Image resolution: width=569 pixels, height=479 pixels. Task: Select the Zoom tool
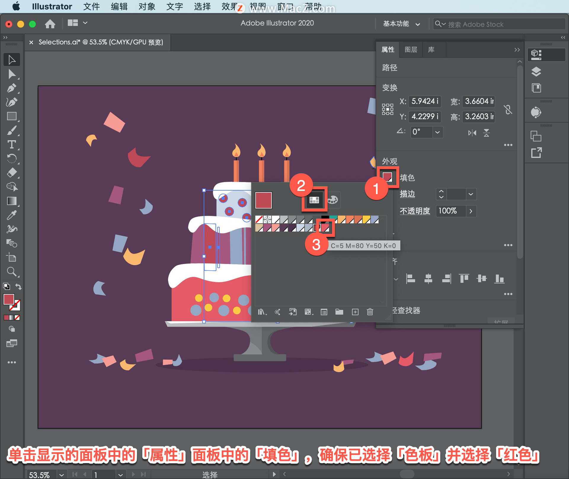point(12,272)
